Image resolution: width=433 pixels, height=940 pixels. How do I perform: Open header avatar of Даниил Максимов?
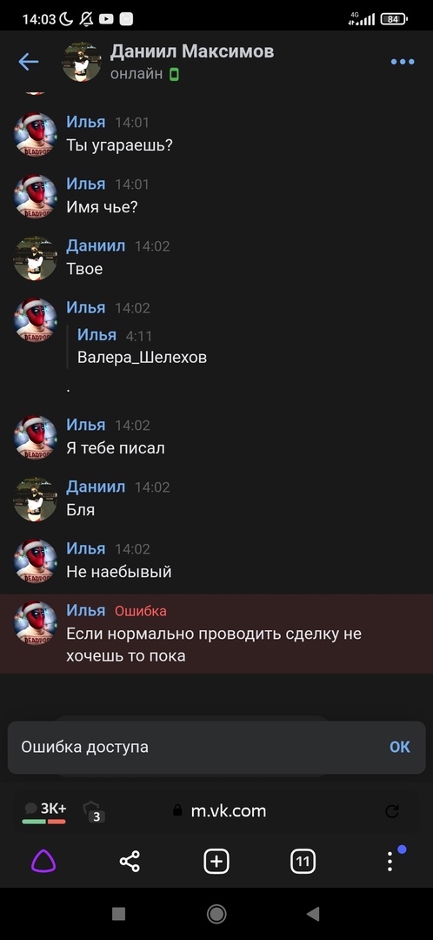click(x=82, y=62)
